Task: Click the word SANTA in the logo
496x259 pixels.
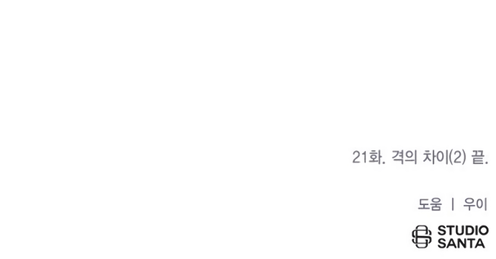Action: click(x=461, y=243)
